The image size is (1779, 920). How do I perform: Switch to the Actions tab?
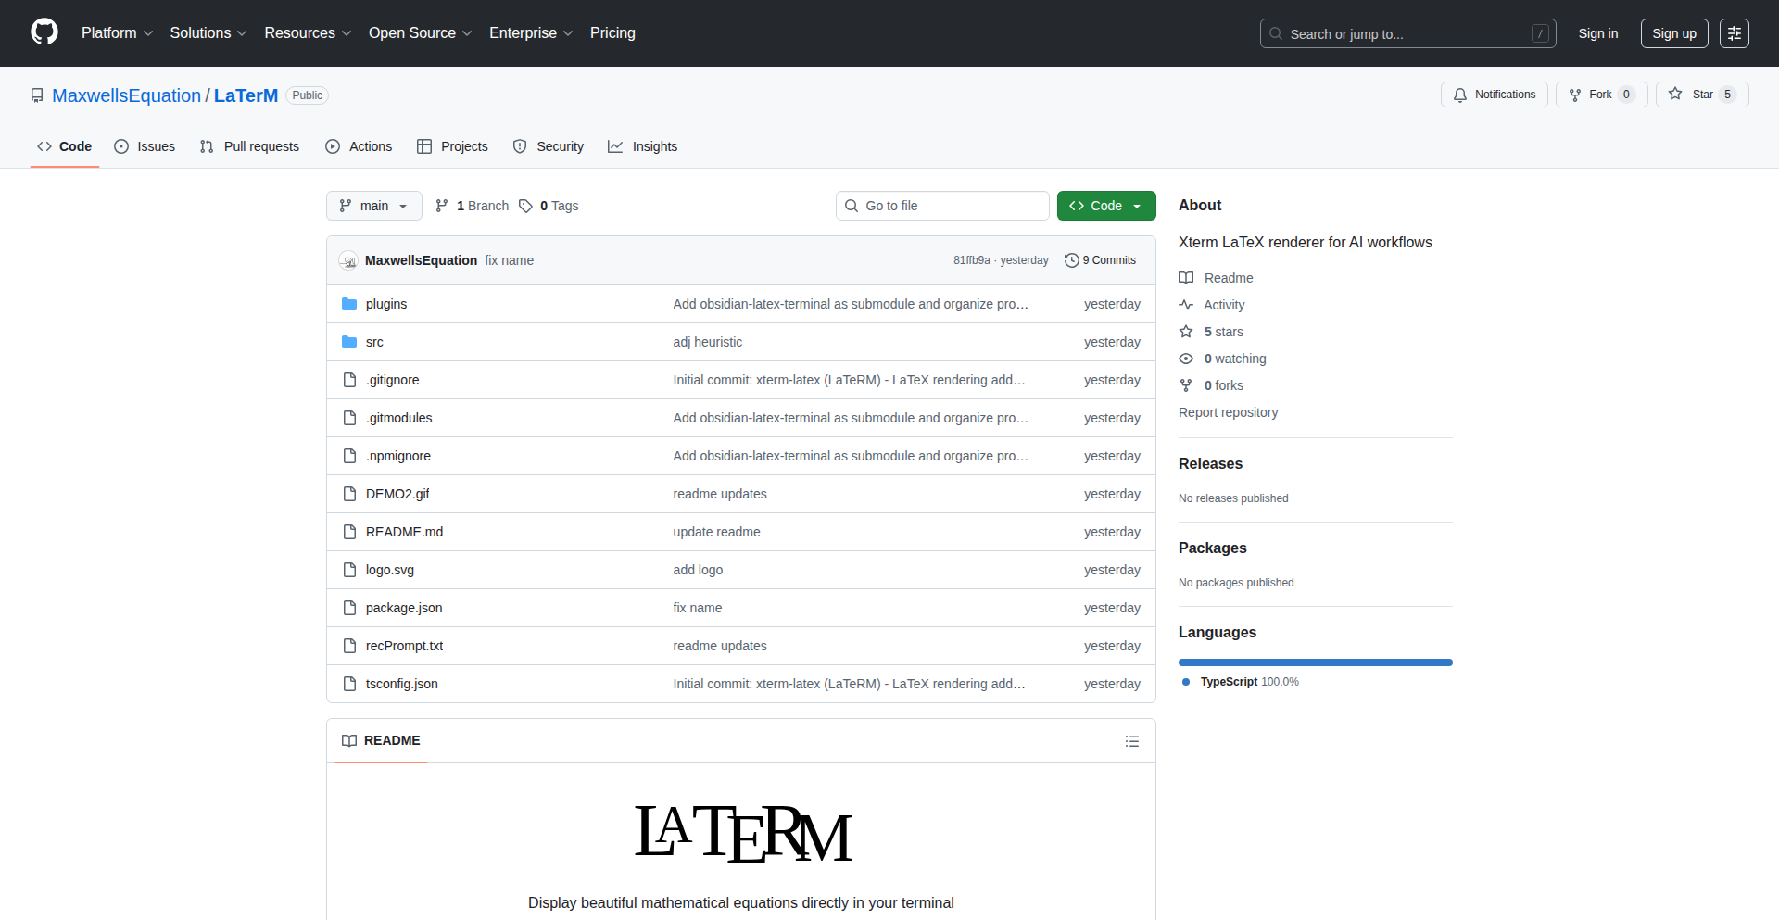359,146
